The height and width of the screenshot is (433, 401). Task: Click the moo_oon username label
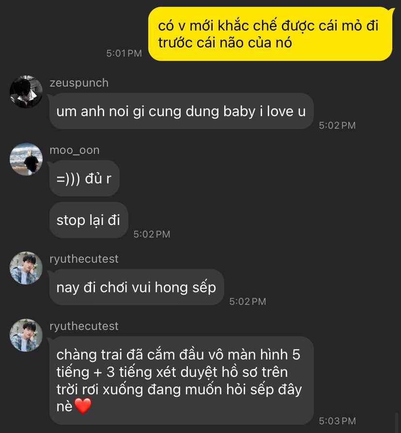click(x=75, y=150)
